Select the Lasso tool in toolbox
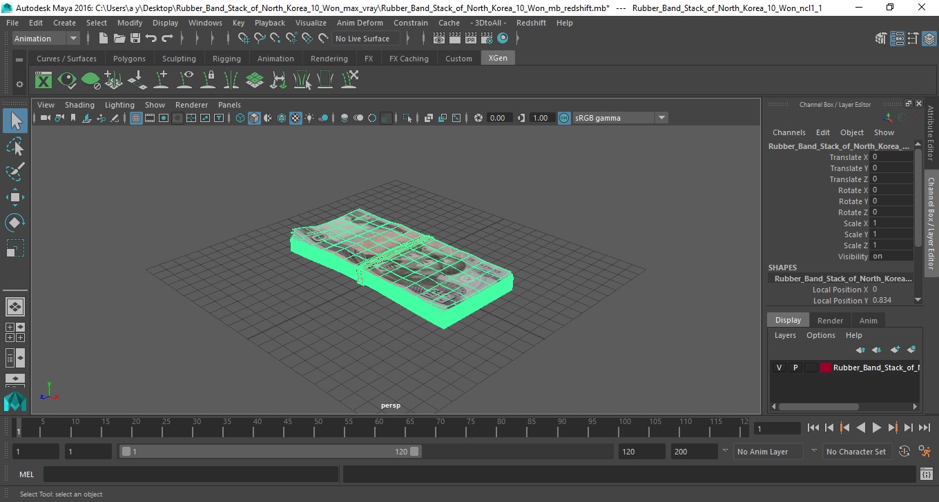Viewport: 939px width, 502px height. click(x=15, y=146)
